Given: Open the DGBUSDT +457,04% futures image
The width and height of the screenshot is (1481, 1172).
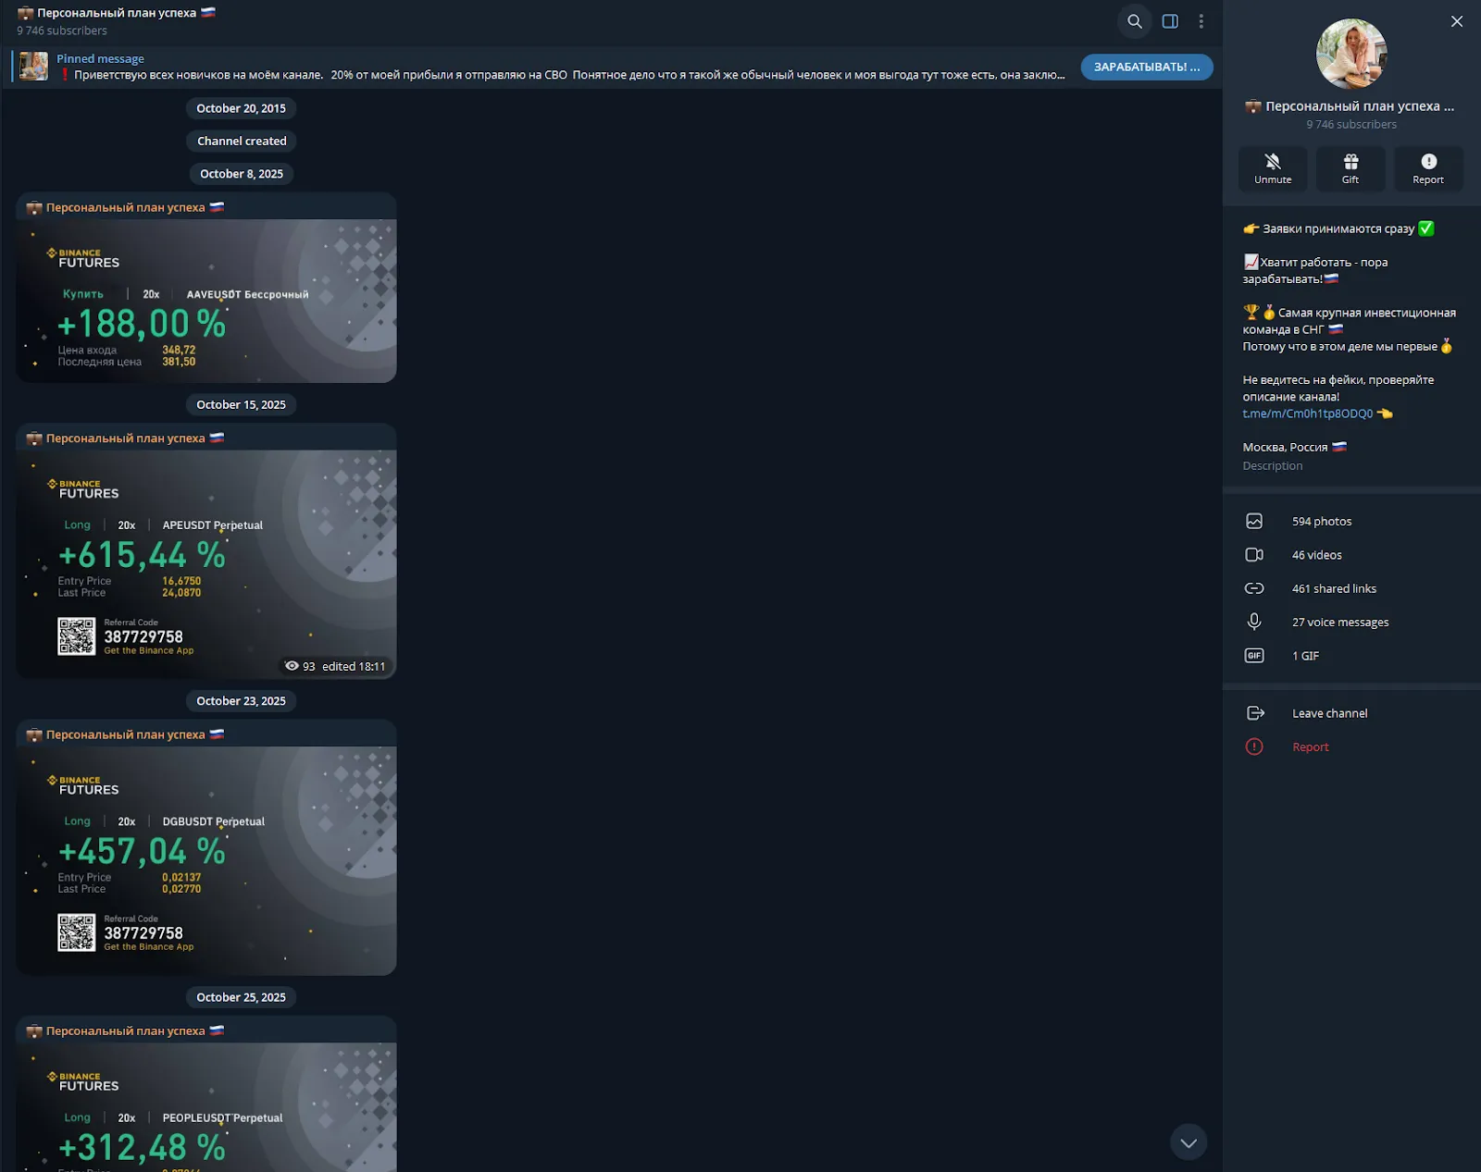Looking at the screenshot, I should [x=206, y=860].
